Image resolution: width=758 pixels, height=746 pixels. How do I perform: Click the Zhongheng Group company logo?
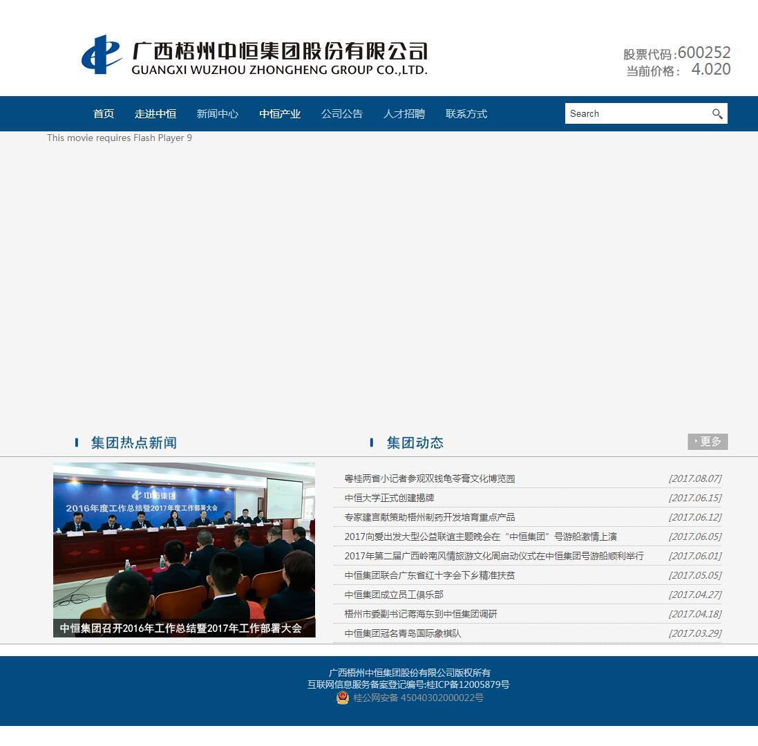click(255, 55)
